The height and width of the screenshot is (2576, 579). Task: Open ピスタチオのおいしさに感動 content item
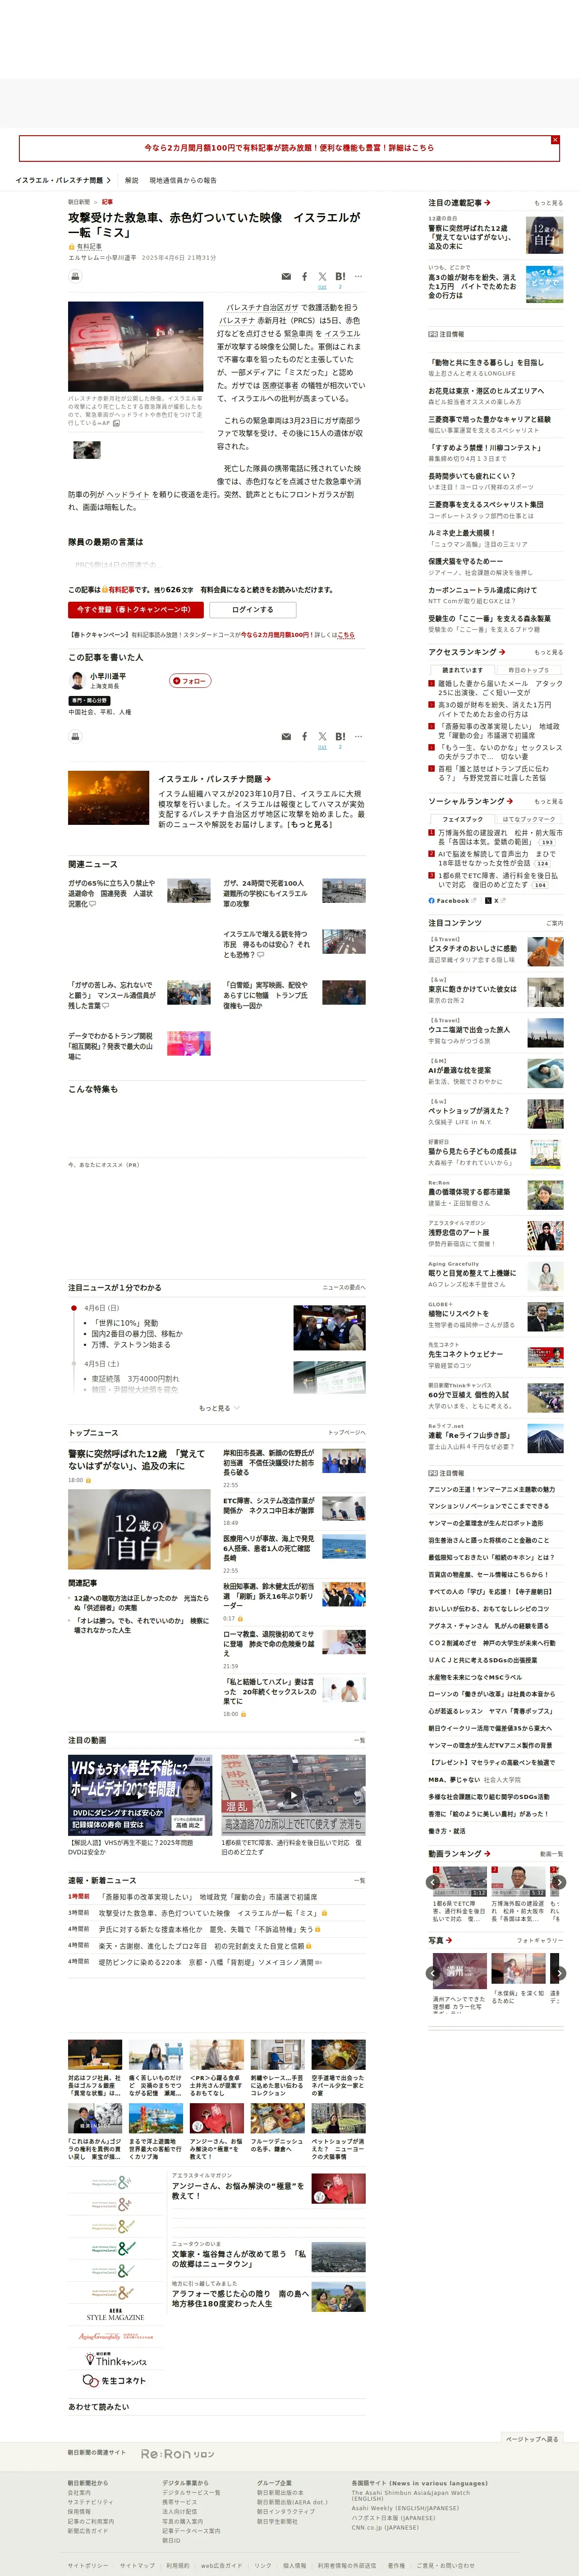click(x=495, y=950)
